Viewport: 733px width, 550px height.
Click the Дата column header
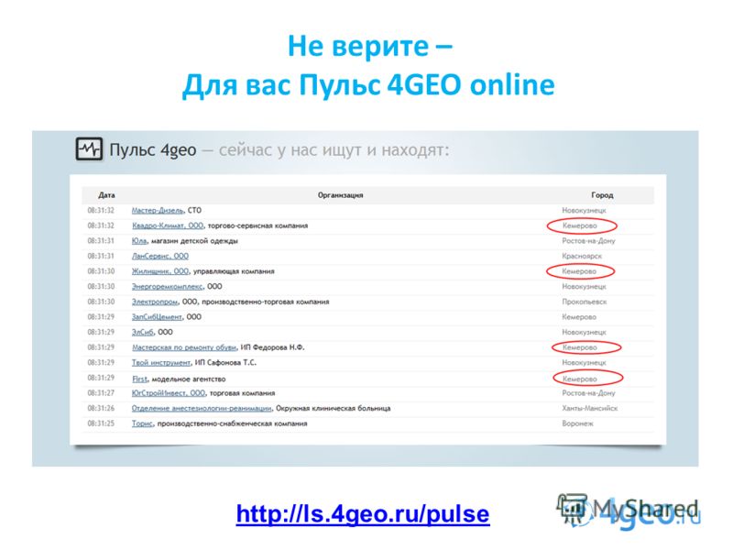point(106,195)
